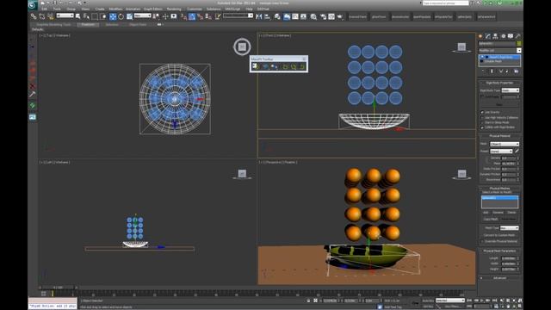Viewport: 551px width, 310px height.
Task: Open the Physical Material Mesh dropdown
Action: point(505,144)
